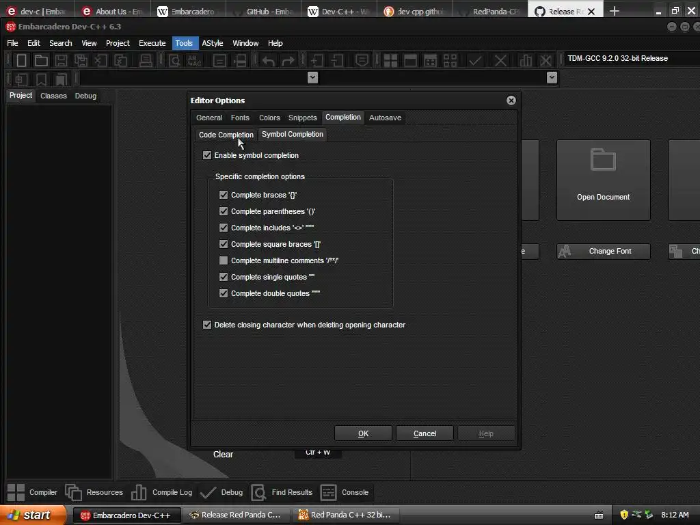Click the Run window toolbar icon

pos(410,60)
